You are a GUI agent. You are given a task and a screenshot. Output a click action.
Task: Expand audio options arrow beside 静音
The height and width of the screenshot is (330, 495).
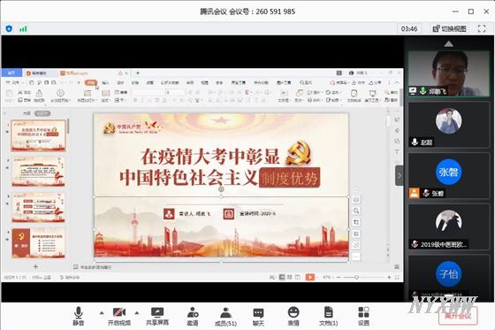tap(102, 313)
